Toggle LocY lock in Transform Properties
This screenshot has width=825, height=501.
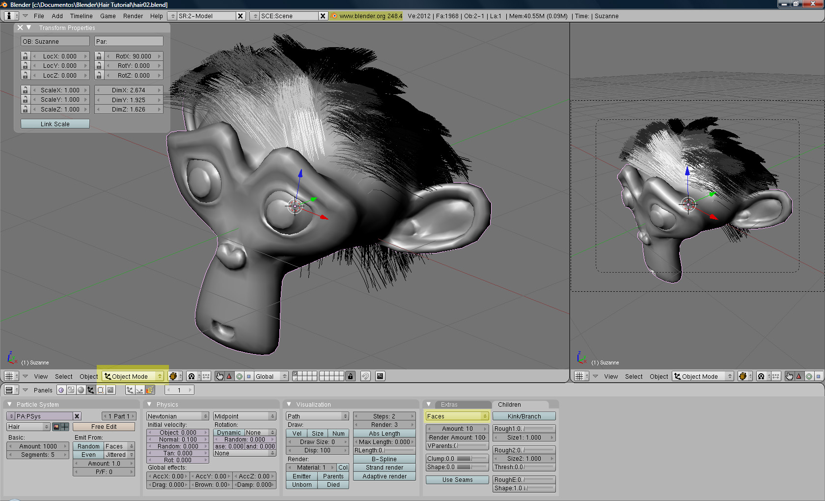(x=25, y=65)
